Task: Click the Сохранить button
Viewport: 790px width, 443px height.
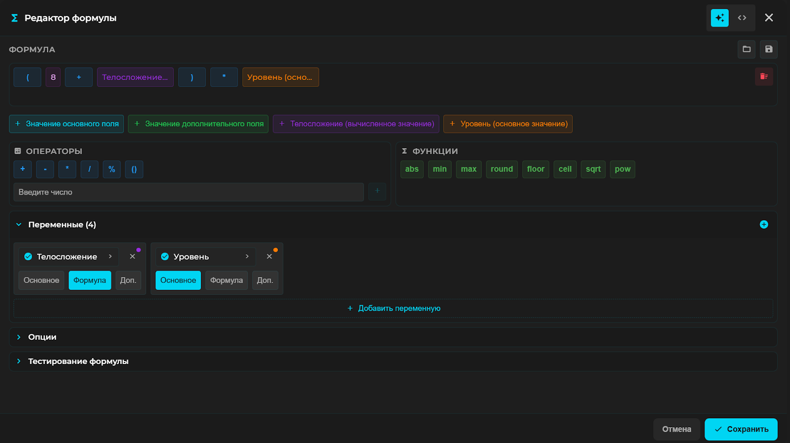Action: [x=741, y=429]
